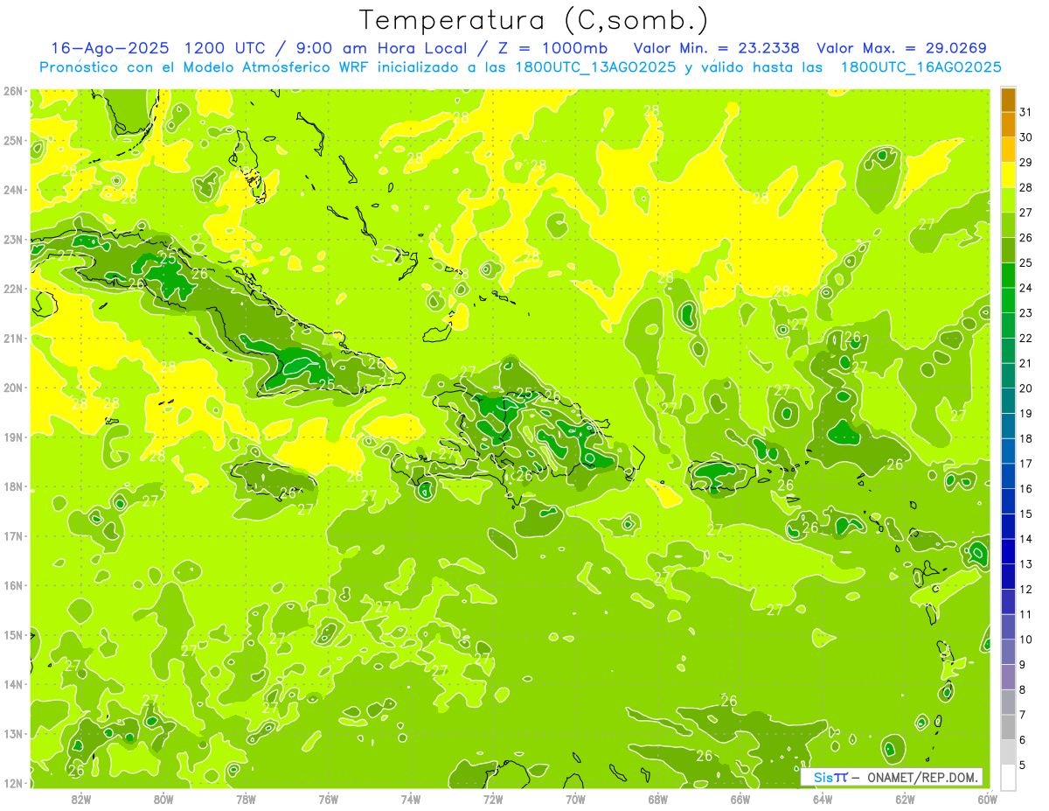Click the "Valor Max. = 29.0269" value
Screen dimensions: 1049x811
pyautogui.click(x=900, y=48)
